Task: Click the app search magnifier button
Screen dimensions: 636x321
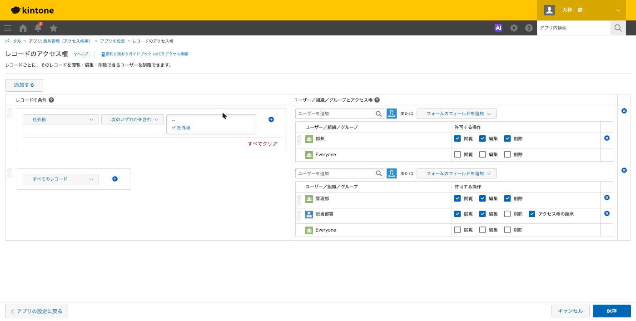Action: point(618,28)
